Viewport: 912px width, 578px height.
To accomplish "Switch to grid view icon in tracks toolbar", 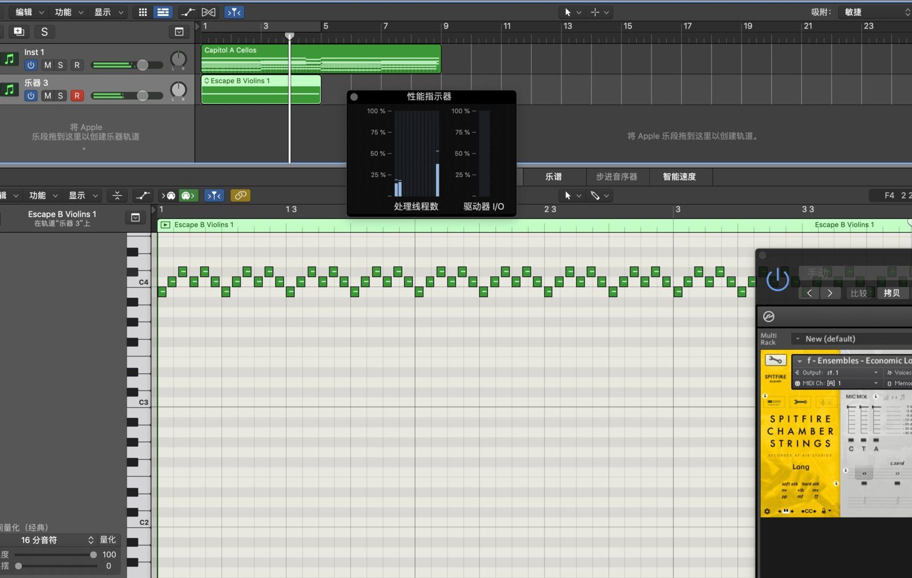I will click(143, 12).
